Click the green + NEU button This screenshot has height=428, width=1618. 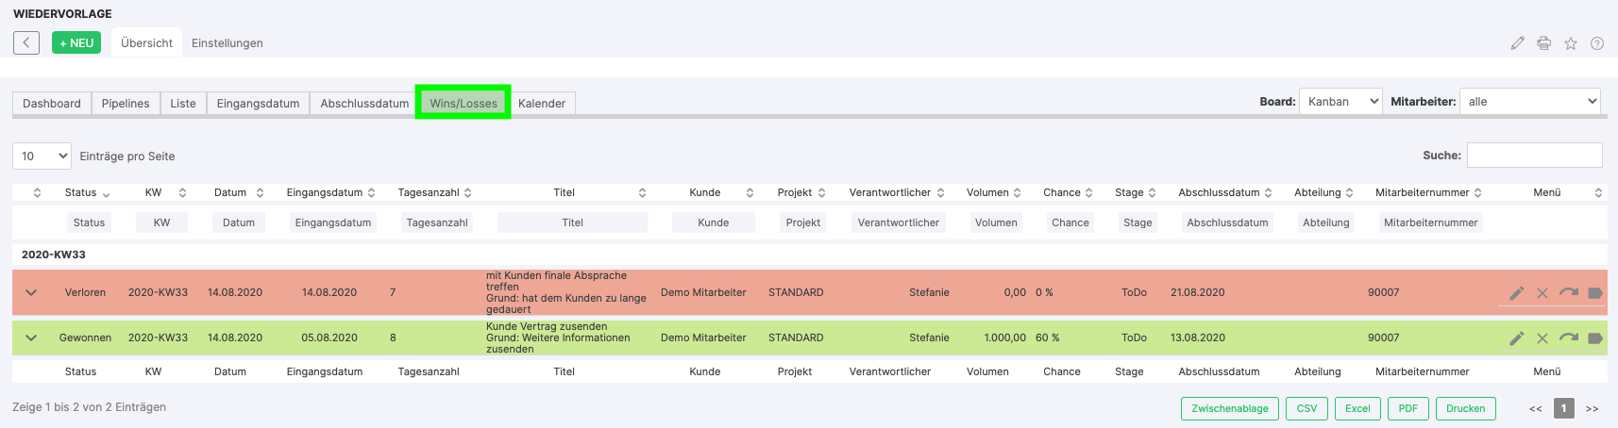76,43
